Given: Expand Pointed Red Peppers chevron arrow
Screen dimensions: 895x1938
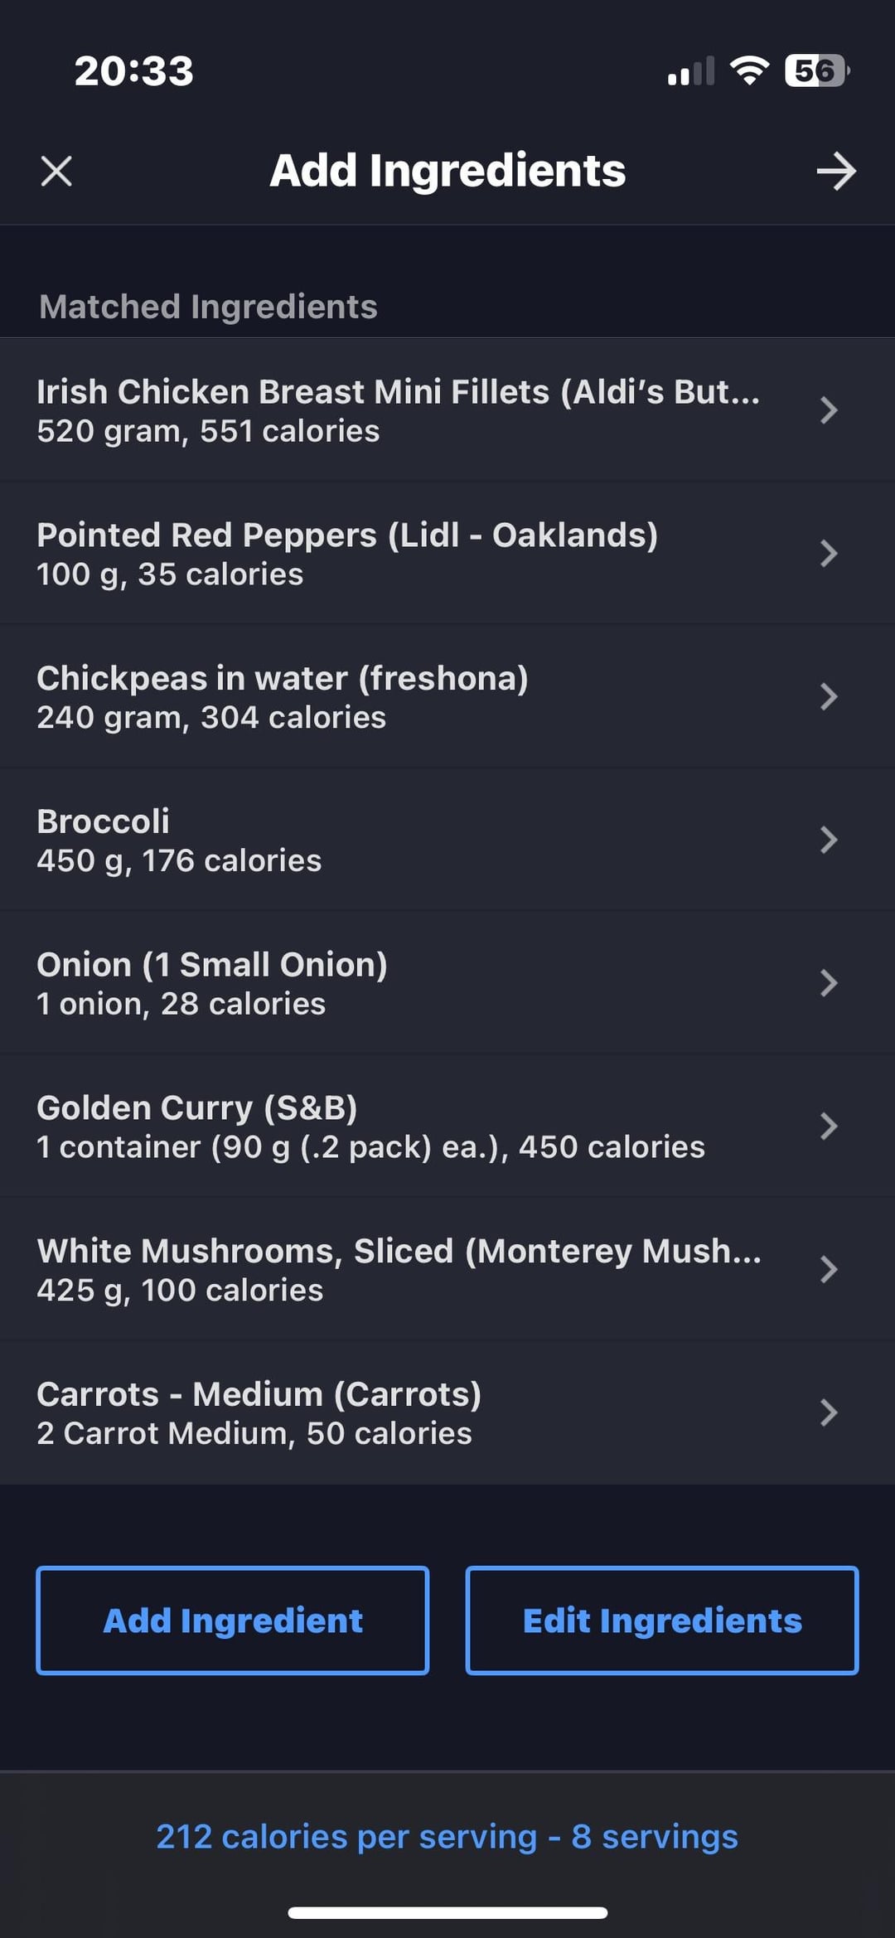Looking at the screenshot, I should [x=828, y=553].
